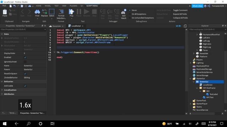The image size is (227, 127).
Task: Click Toggle Comment action
Action: pyautogui.click(x=180, y=10)
